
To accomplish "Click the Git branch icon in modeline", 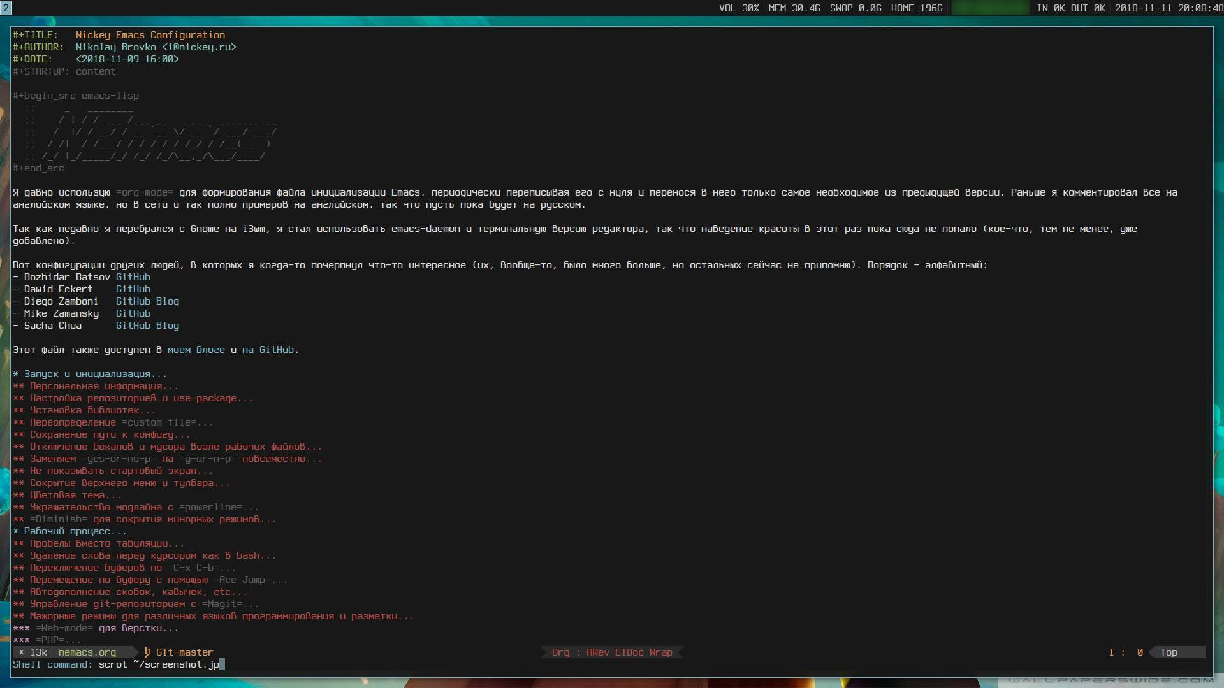I will click(147, 652).
